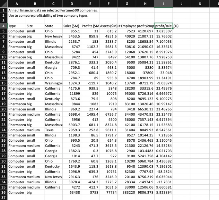Click 'Use to compare profitability' cell

[48, 16]
